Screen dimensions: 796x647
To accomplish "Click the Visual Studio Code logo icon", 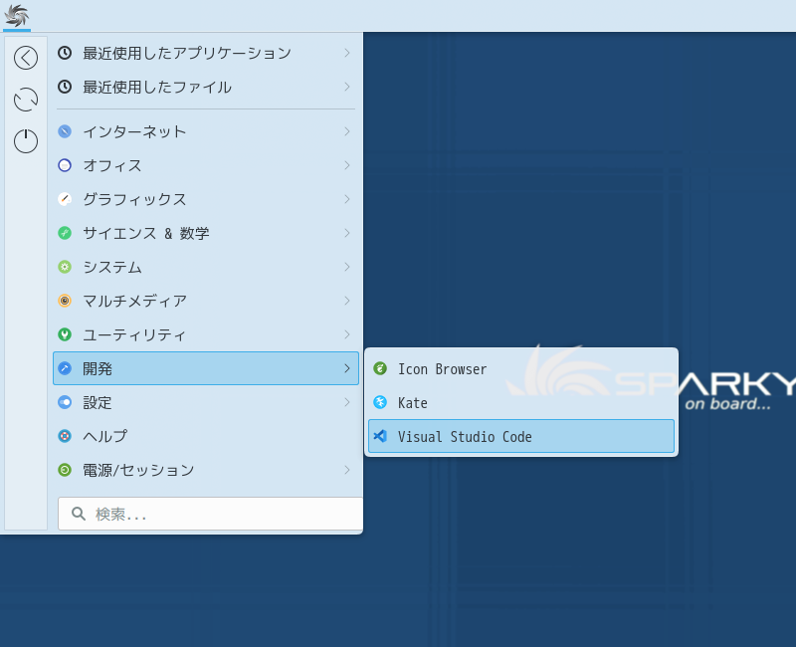I will pos(380,436).
